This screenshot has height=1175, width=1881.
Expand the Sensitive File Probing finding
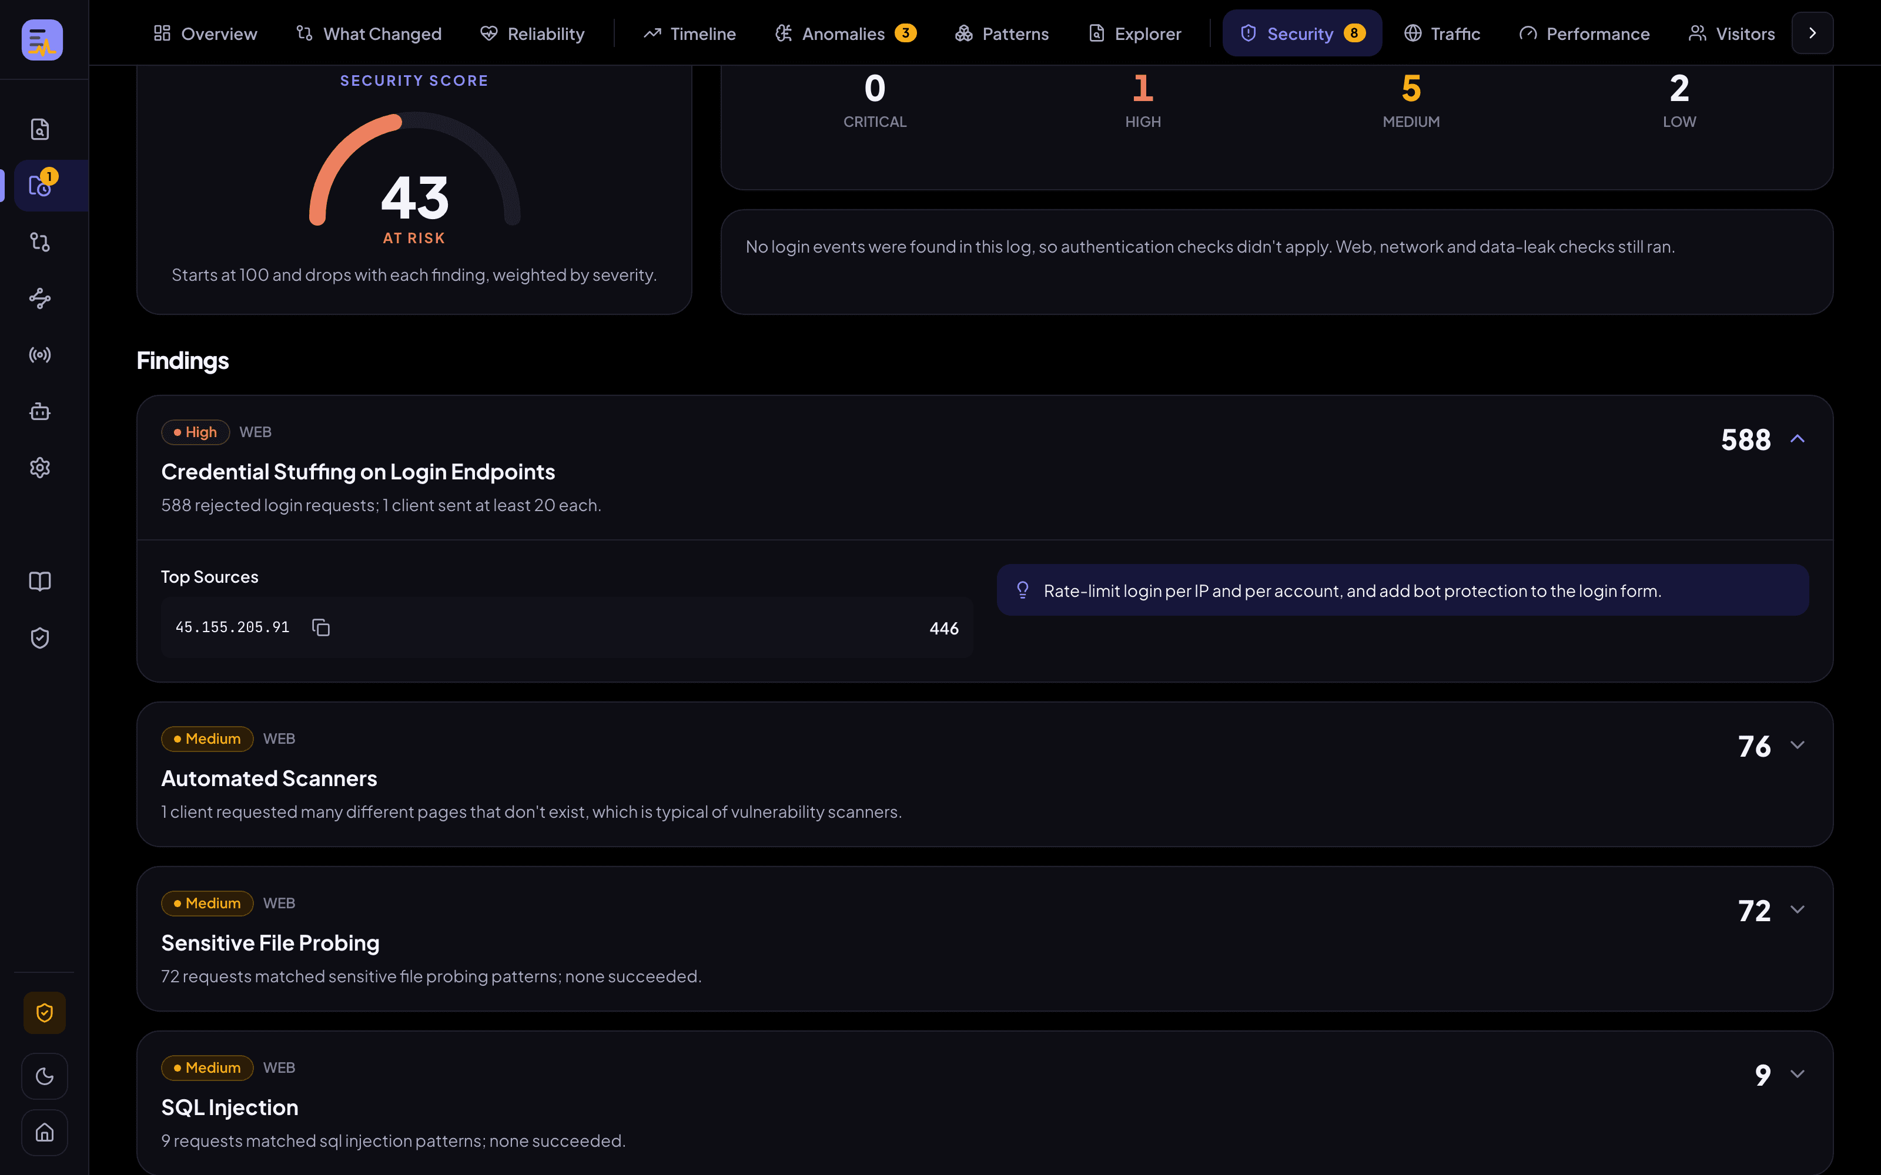pyautogui.click(x=1797, y=910)
